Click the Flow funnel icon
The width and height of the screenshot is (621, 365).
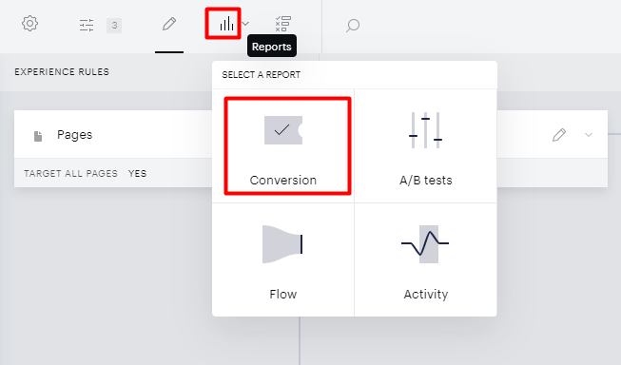click(282, 244)
